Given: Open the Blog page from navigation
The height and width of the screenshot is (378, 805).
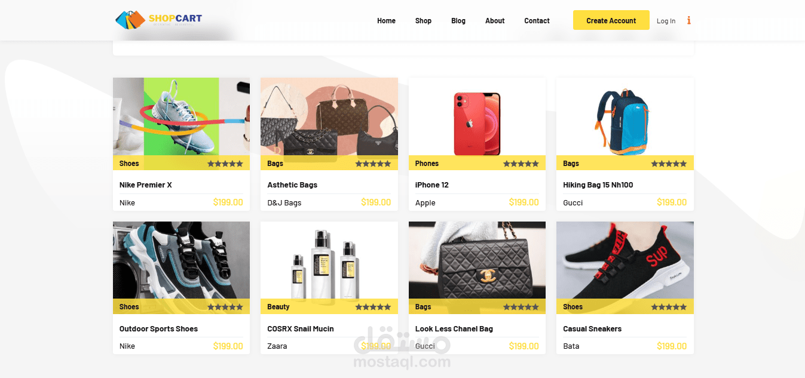Looking at the screenshot, I should click(x=458, y=20).
